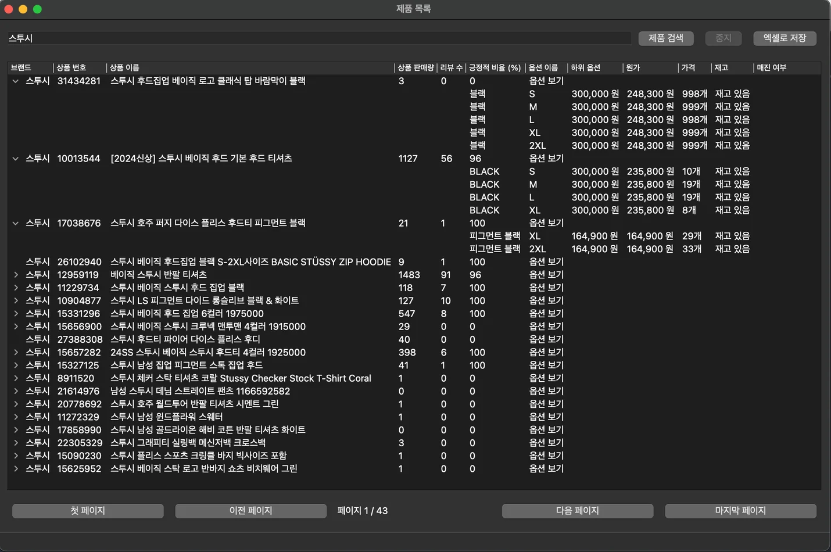This screenshot has width=831, height=552.
Task: Sort by the 리뷰 수 column header
Action: point(452,68)
